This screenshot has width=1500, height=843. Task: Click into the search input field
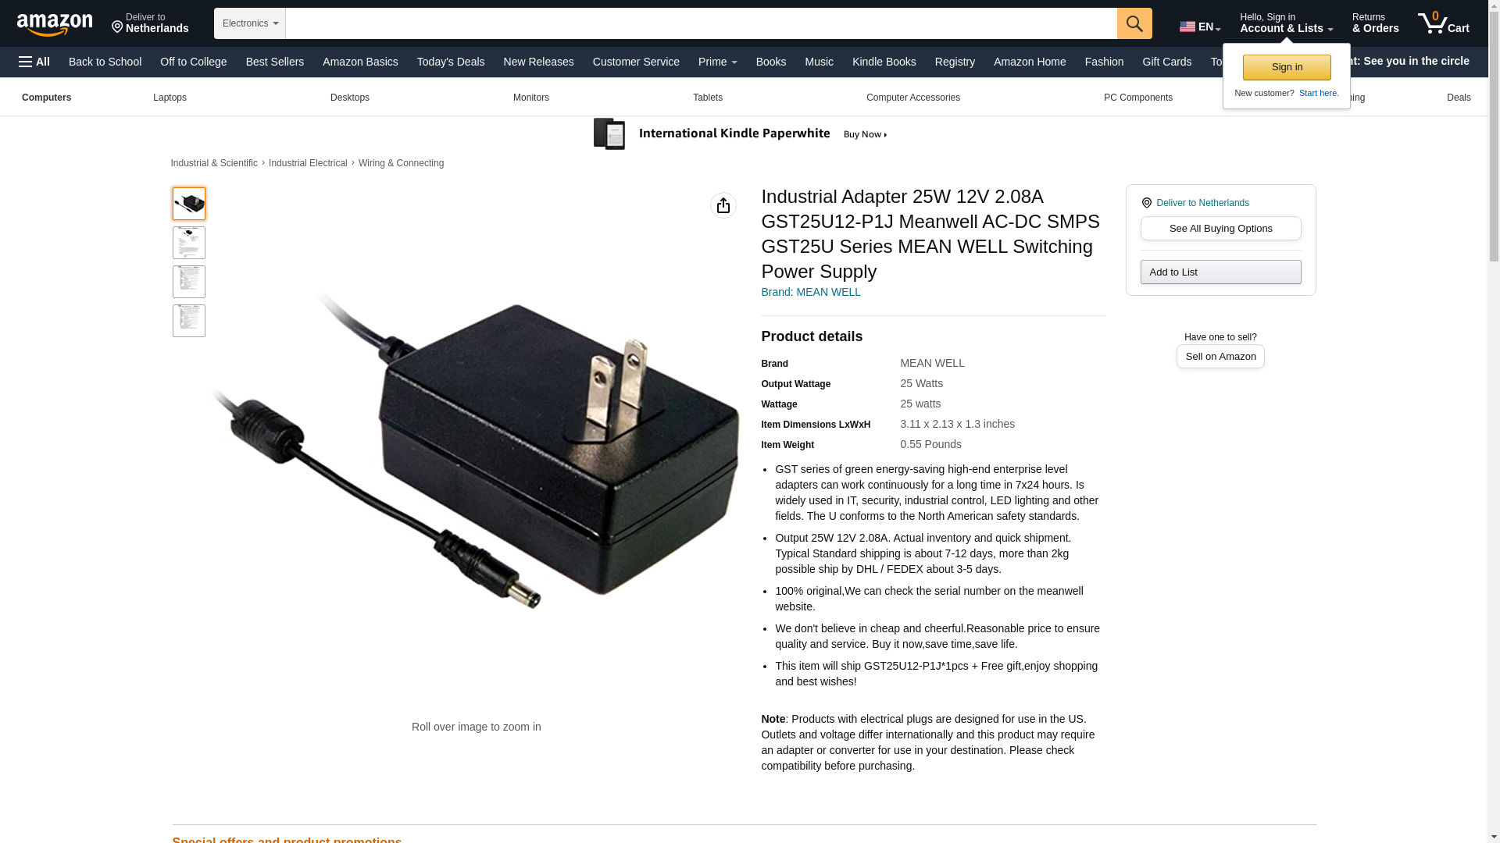(702, 23)
